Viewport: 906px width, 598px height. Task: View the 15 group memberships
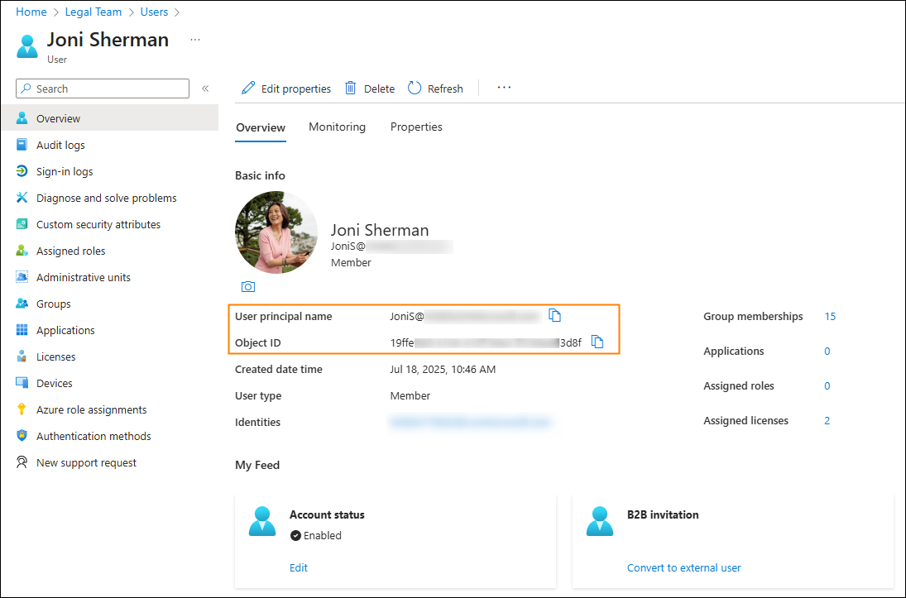[830, 316]
